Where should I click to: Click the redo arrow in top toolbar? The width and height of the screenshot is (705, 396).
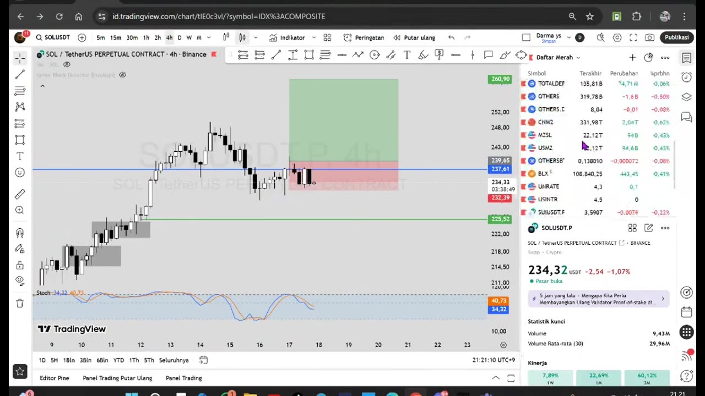[x=468, y=37]
